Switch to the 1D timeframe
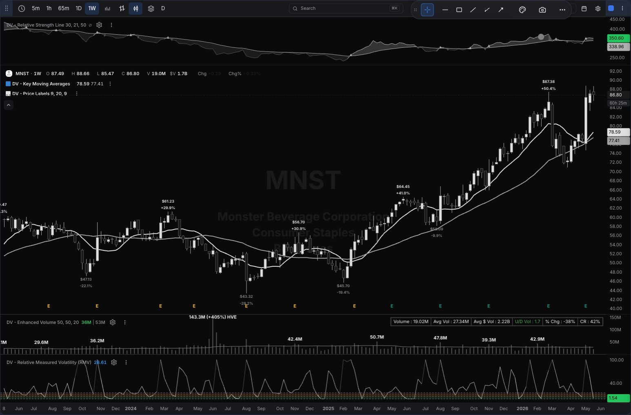The image size is (631, 415). tap(79, 8)
